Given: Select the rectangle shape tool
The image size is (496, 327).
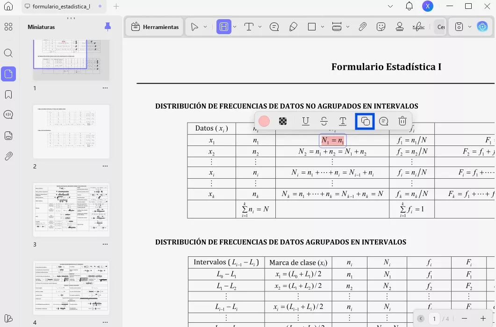Looking at the screenshot, I should coord(312,27).
